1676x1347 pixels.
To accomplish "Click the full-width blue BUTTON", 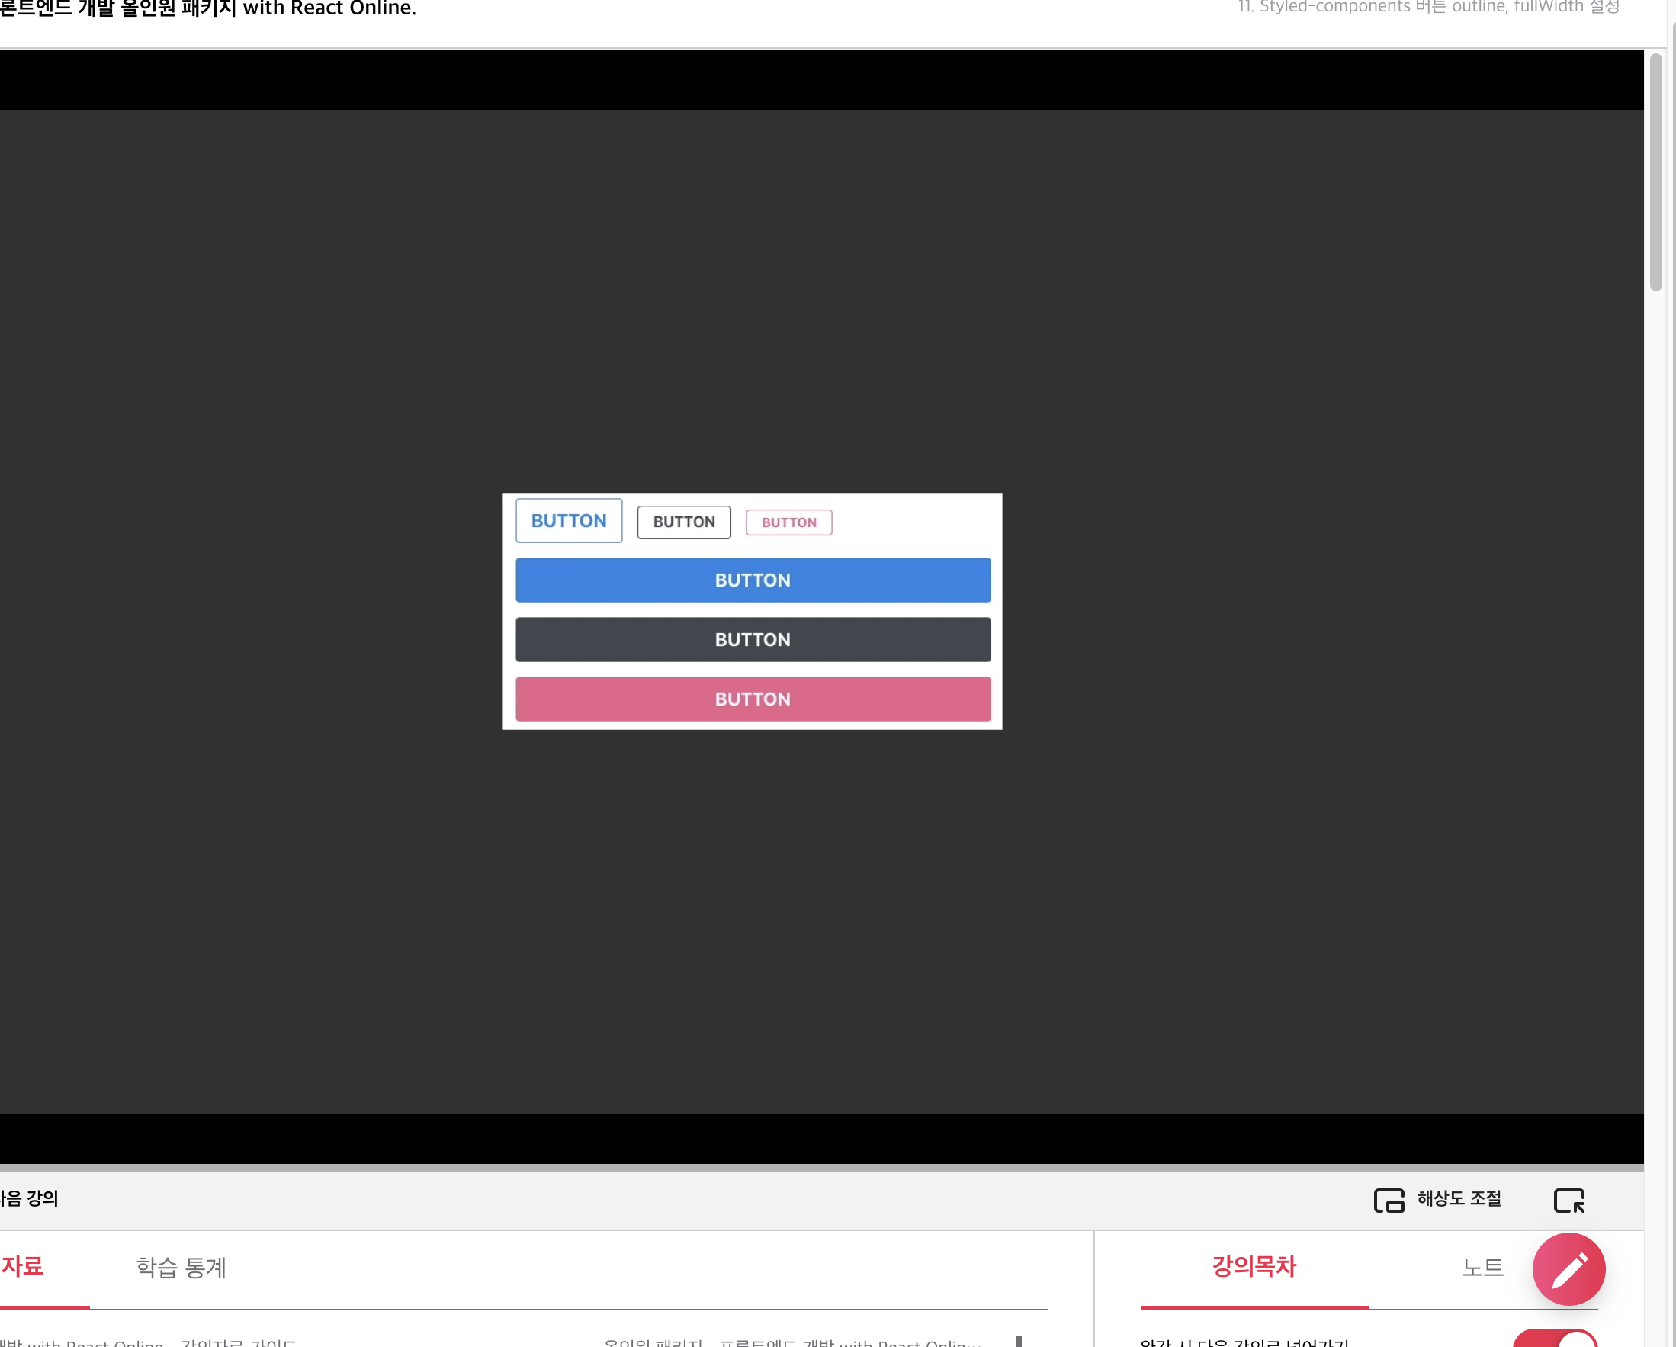I will pyautogui.click(x=753, y=580).
